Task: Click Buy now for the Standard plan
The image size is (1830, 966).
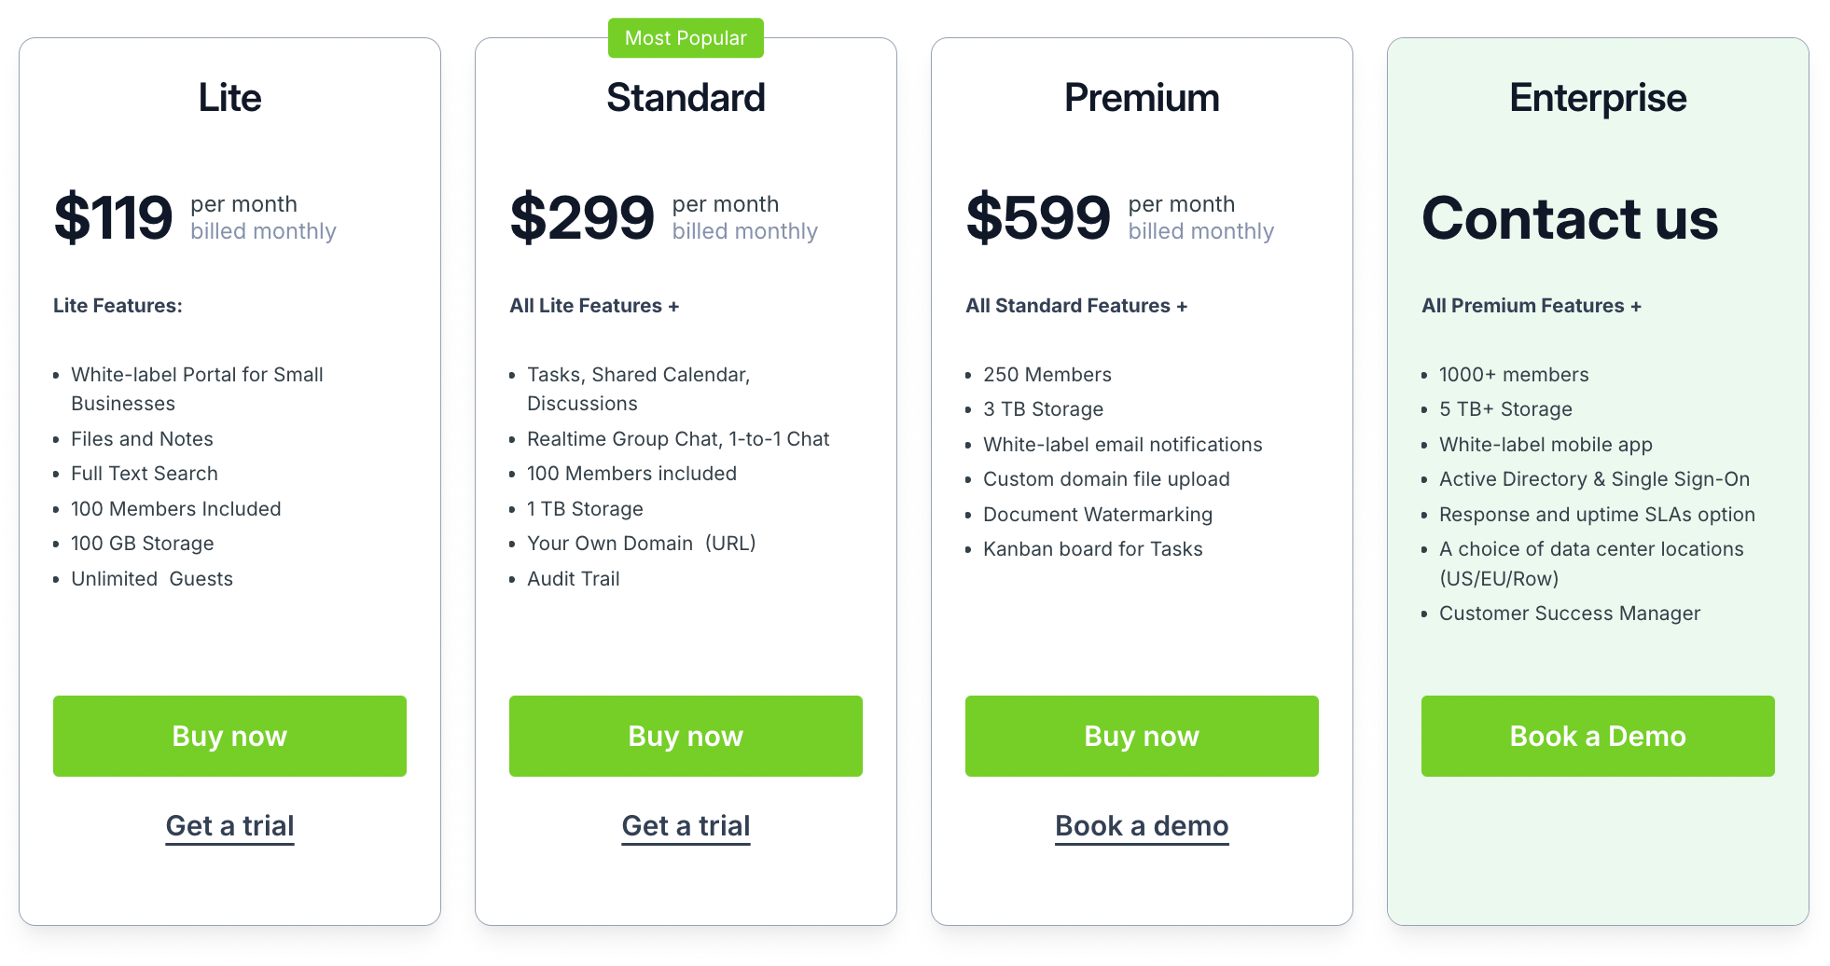Action: (686, 736)
